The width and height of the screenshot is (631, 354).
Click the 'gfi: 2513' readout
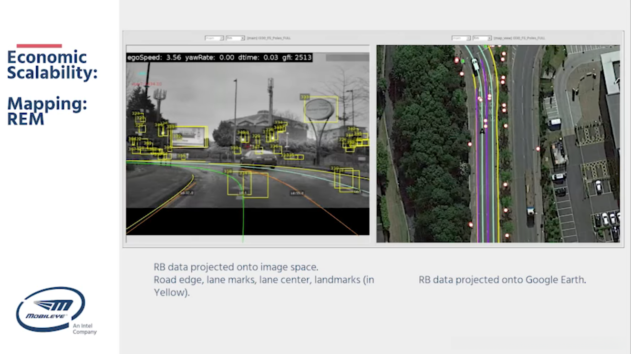pos(296,58)
